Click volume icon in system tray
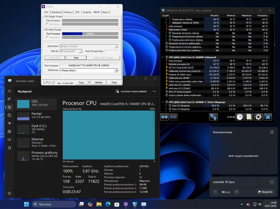Image resolution: width=280 pixels, height=209 pixels. click(x=260, y=204)
